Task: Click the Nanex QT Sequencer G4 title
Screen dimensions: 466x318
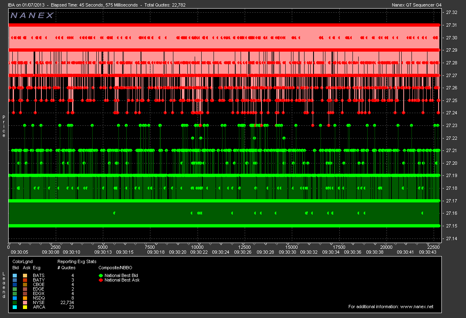Action: point(417,5)
